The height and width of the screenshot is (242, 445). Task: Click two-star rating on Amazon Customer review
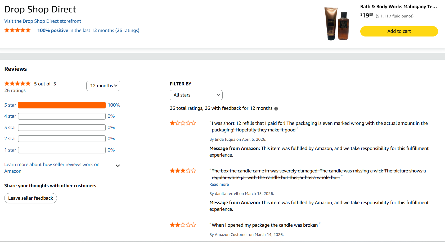tap(183, 225)
